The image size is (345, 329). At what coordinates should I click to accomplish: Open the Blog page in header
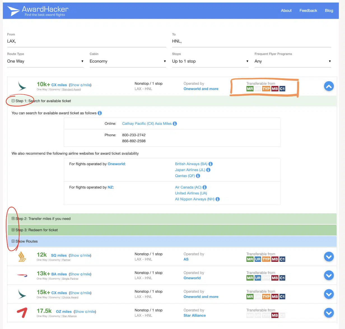tap(329, 11)
